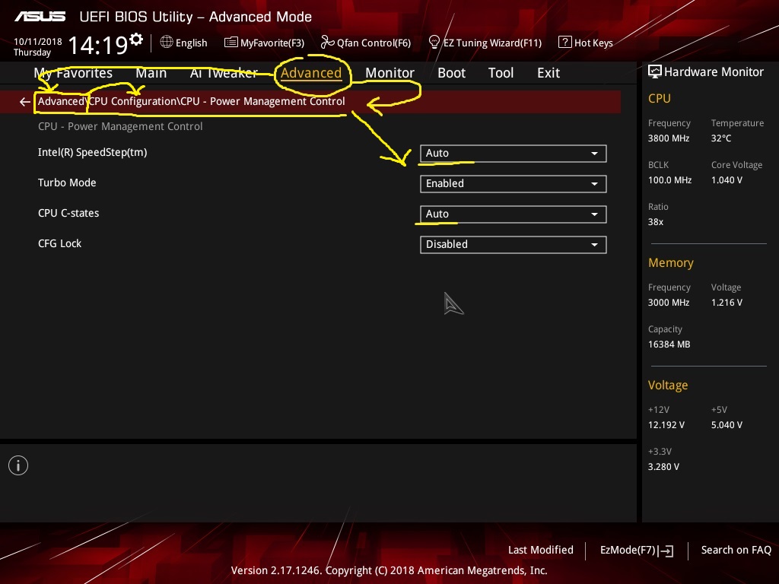Click the 5.040 V reading
The image size is (779, 584).
[727, 424]
